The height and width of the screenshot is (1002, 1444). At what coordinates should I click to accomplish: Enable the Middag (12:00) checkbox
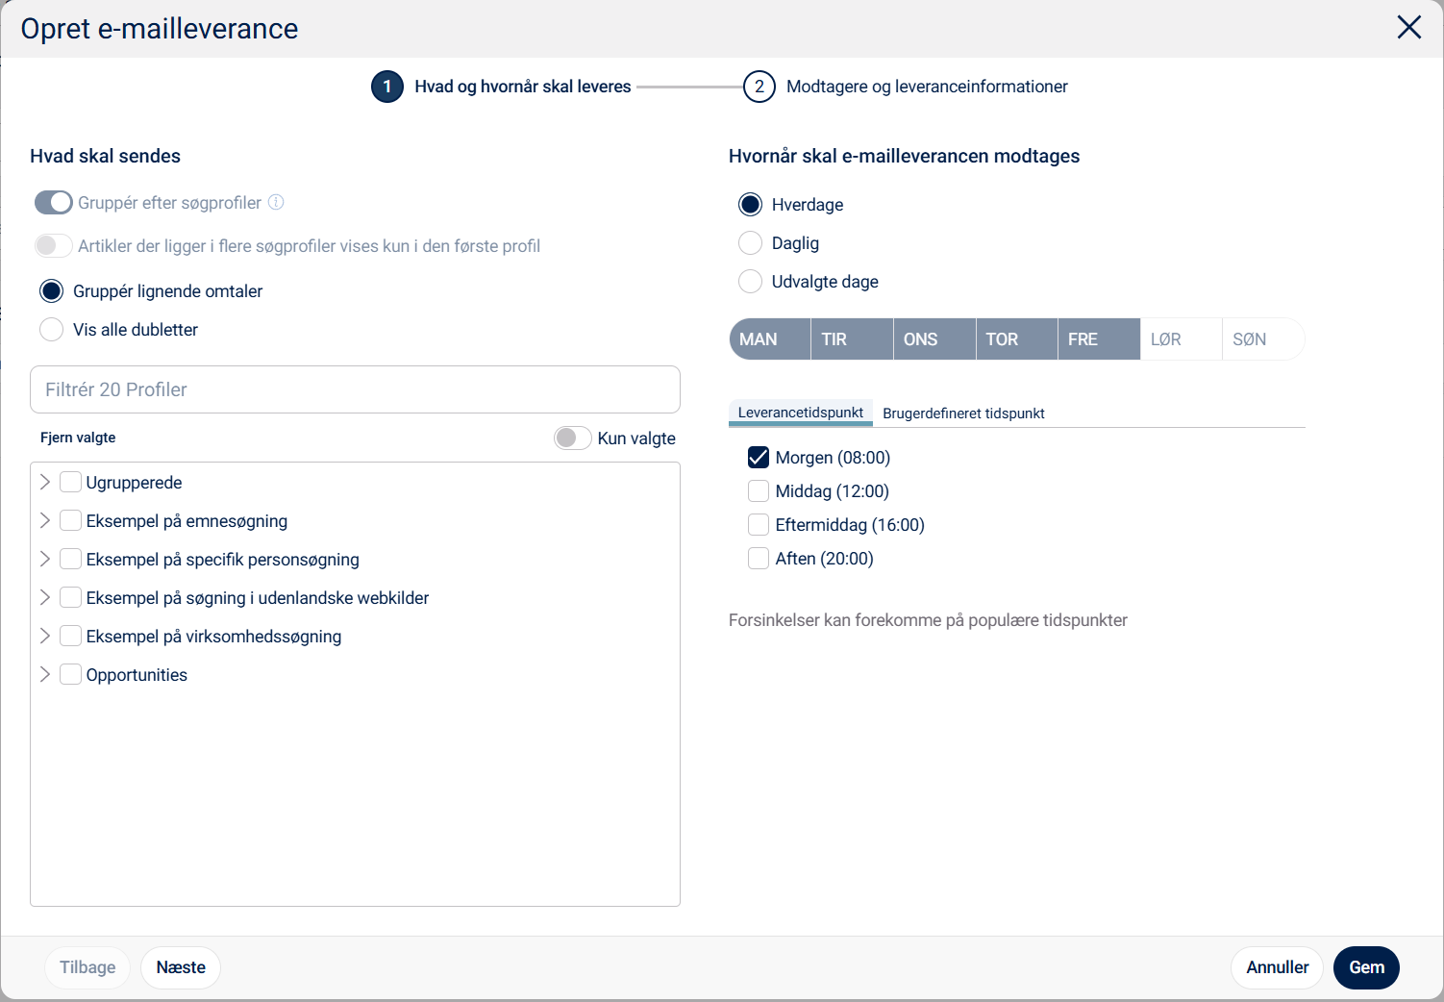[x=759, y=491]
